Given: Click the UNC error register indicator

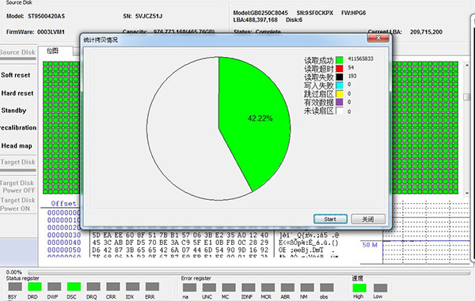Looking at the screenshot, I should pyautogui.click(x=209, y=288).
